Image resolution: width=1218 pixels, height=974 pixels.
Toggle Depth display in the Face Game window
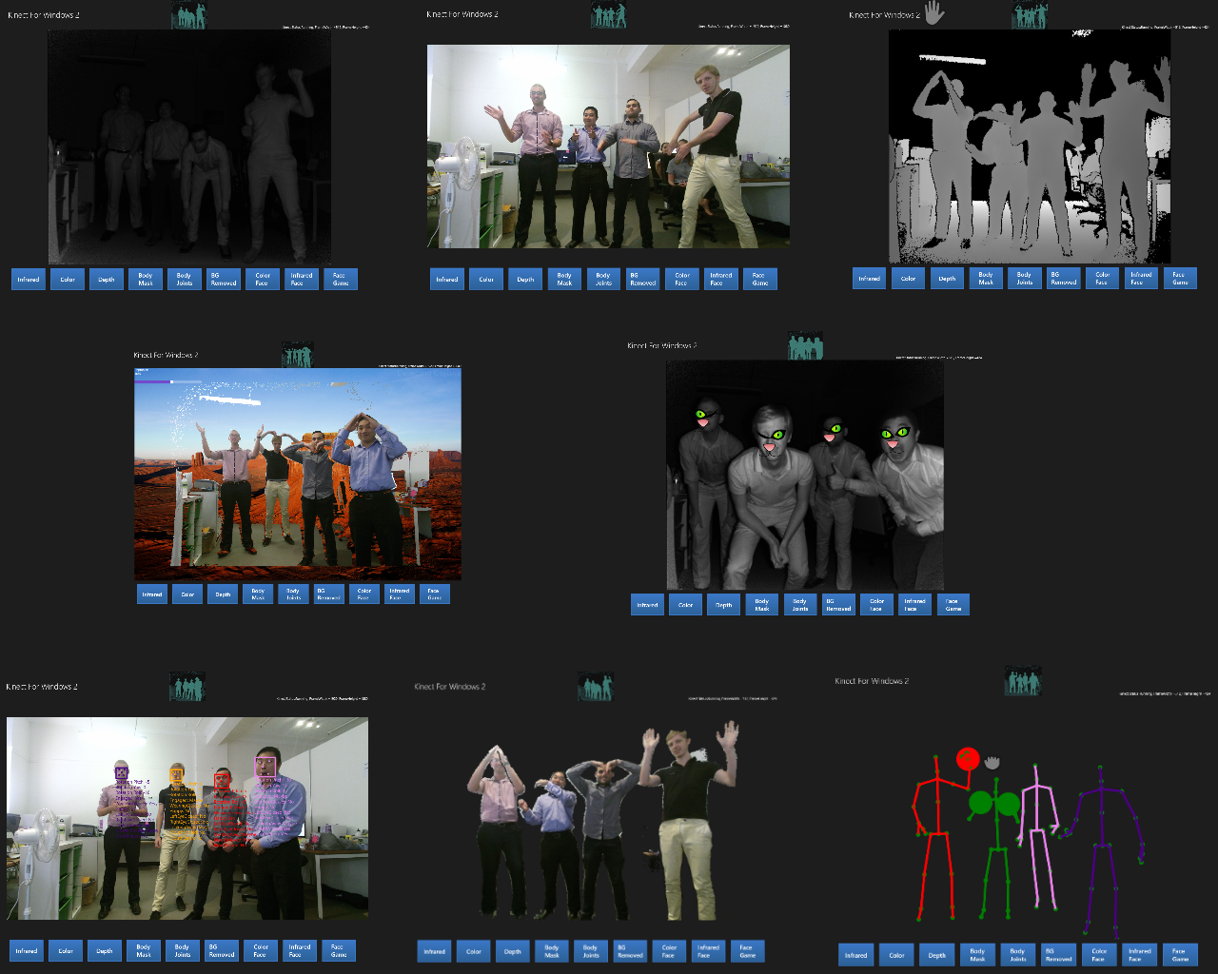point(222,594)
